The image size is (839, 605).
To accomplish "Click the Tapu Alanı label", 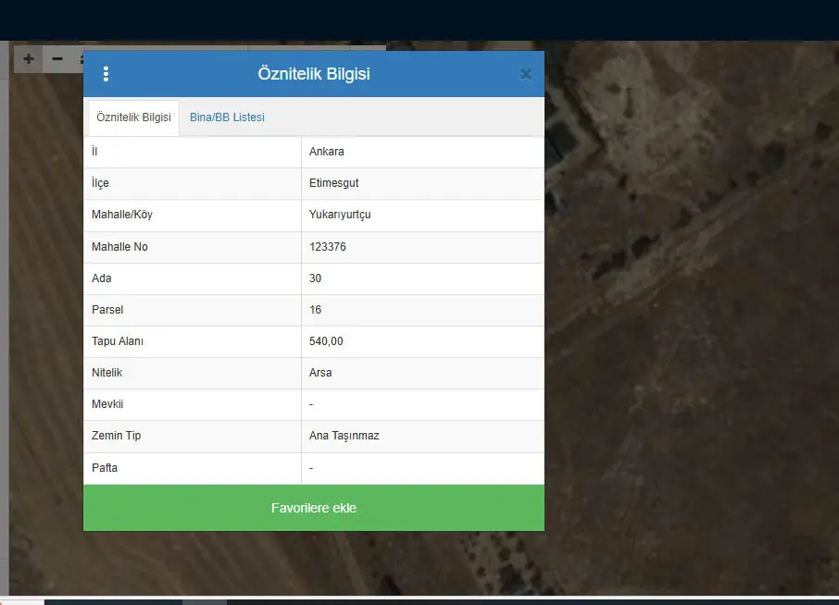I will pyautogui.click(x=118, y=341).
